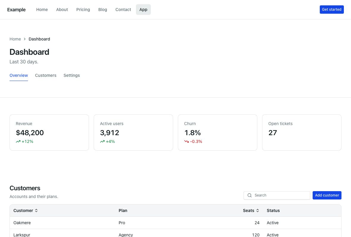The width and height of the screenshot is (351, 237).
Task: Go to the Blog nav item
Action: 103,10
